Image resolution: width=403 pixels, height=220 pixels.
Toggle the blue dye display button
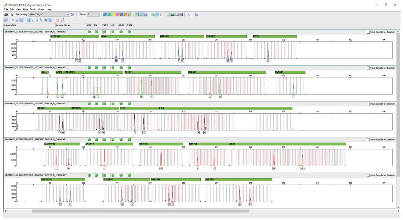(x=105, y=15)
